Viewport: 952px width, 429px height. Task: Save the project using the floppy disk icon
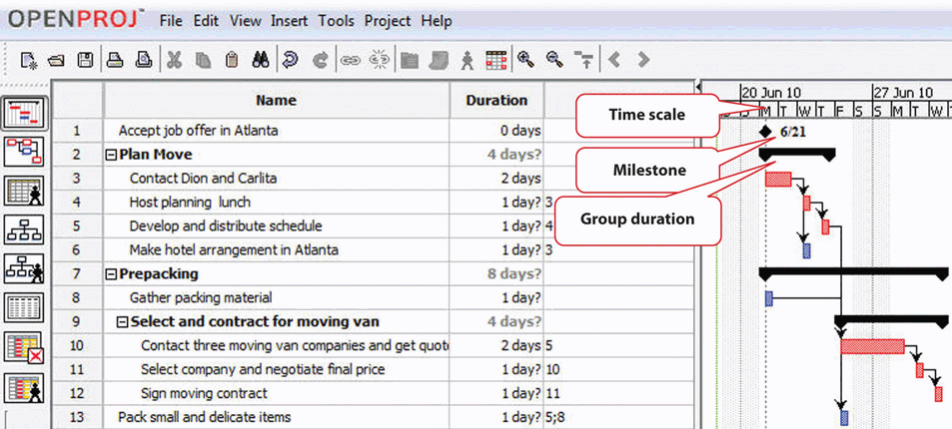tap(85, 60)
